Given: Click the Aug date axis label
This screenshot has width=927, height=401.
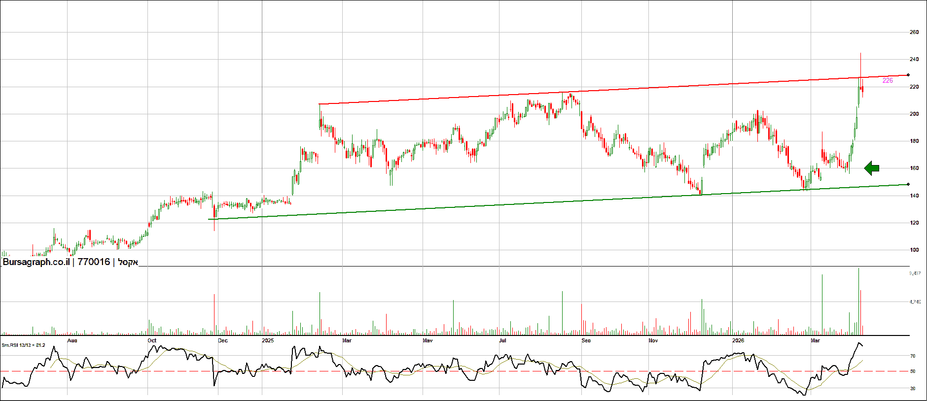Looking at the screenshot, I should click(72, 341).
